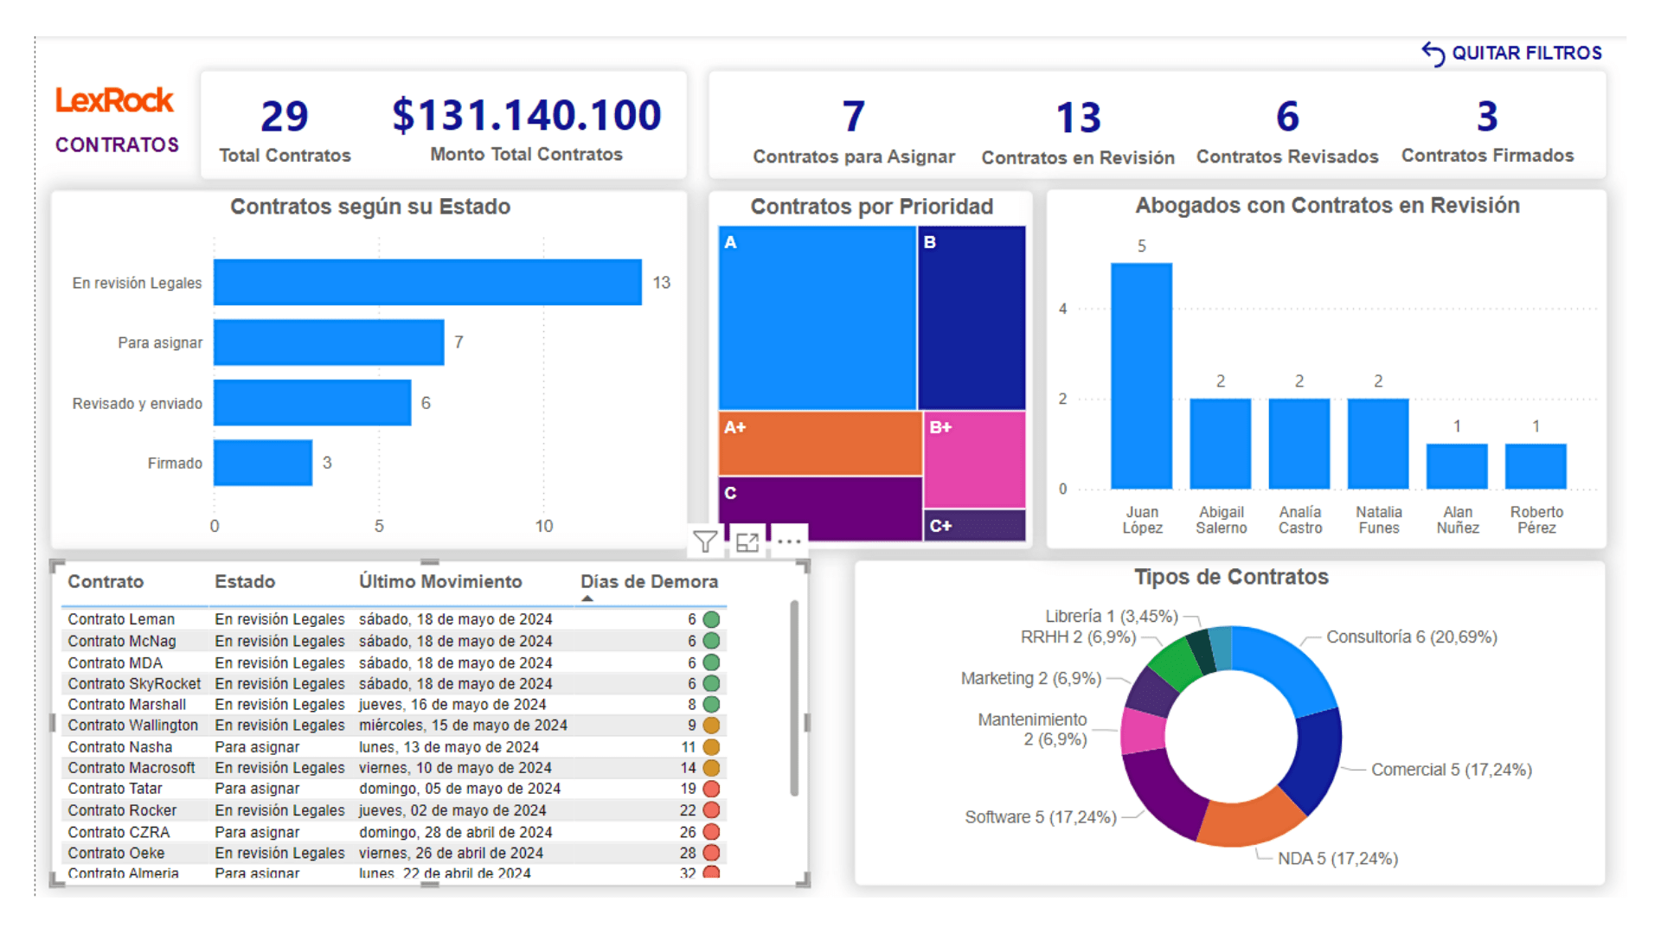Click the green status dot for Contrato Leman
Image resolution: width=1661 pixels, height=934 pixels.
click(711, 619)
